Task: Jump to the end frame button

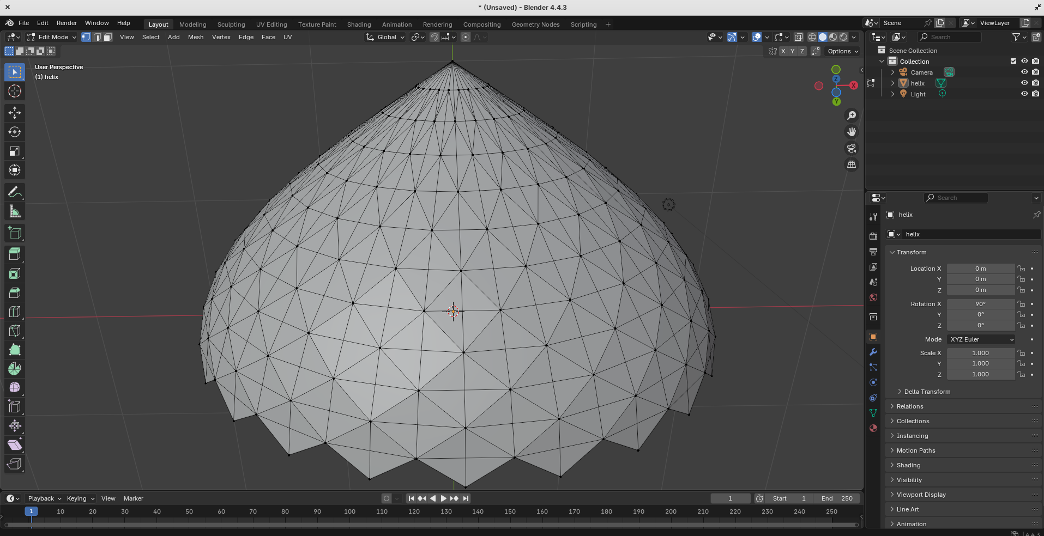Action: pos(466,498)
